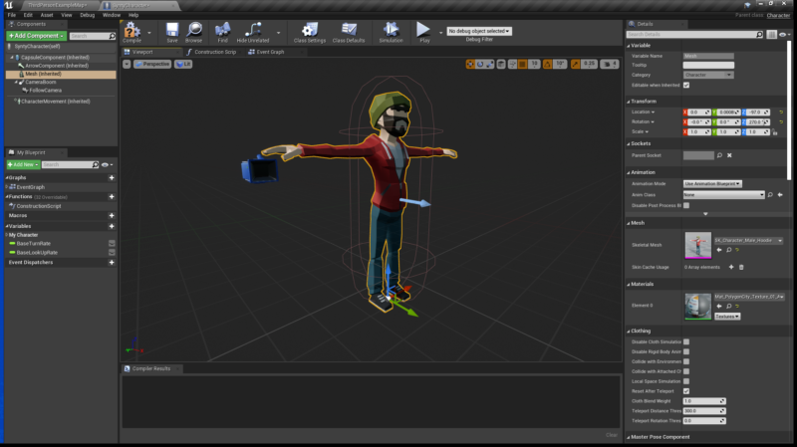Open Class Settings from toolbar
The height and width of the screenshot is (447, 797).
310,32
